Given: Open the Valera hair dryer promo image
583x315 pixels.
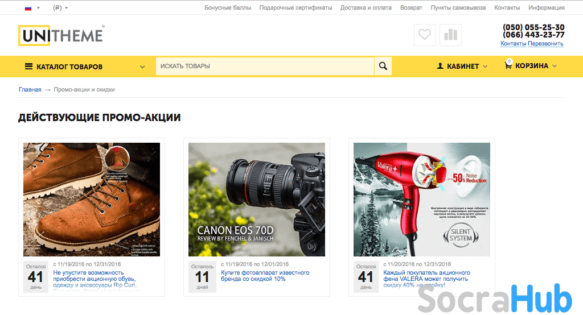Looking at the screenshot, I should tap(422, 200).
